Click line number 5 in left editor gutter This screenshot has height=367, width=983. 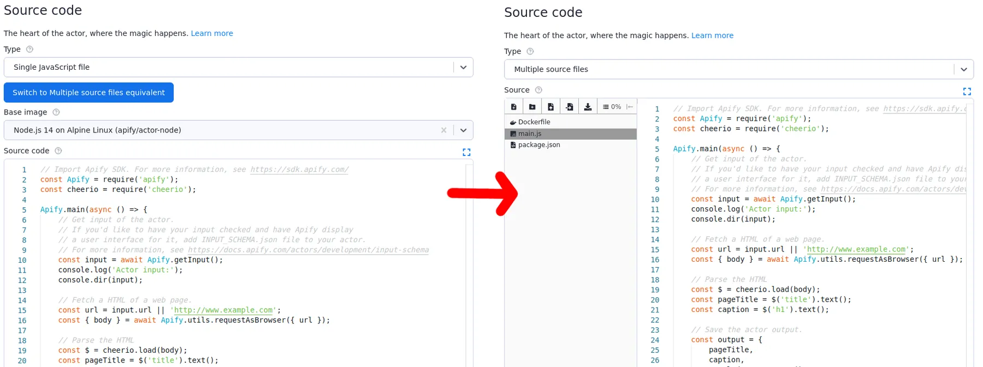pyautogui.click(x=24, y=210)
